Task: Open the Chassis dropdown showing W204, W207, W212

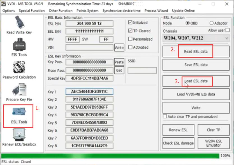Action: click(x=196, y=38)
